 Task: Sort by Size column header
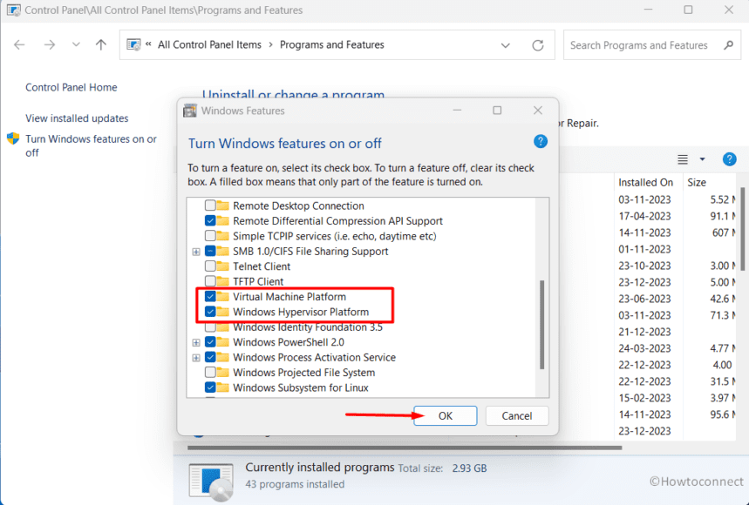point(697,183)
